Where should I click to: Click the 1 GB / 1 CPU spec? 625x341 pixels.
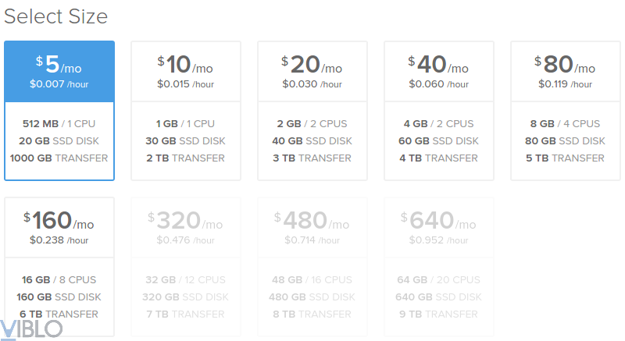pyautogui.click(x=186, y=124)
